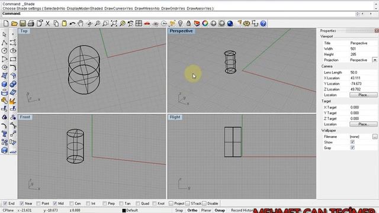379x213 pixels.
Task: Enable the Tan osnap checkbox
Action: (x=121, y=204)
